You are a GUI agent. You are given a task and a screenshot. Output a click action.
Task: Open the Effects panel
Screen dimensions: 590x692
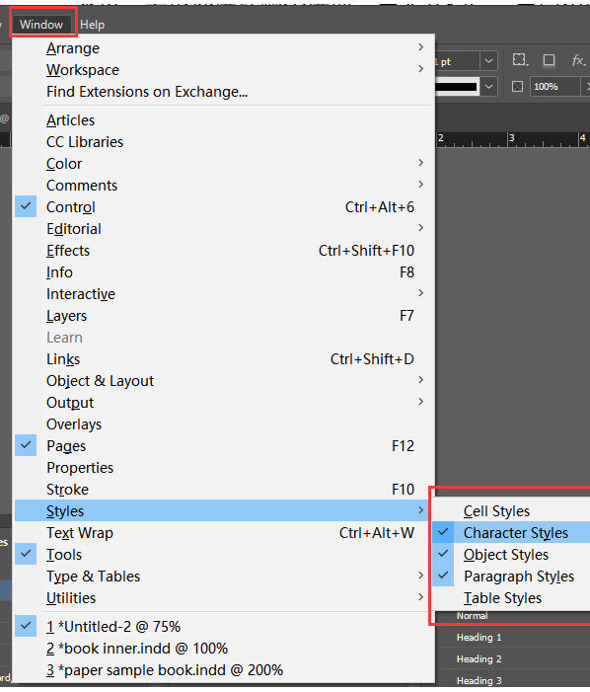(224, 250)
